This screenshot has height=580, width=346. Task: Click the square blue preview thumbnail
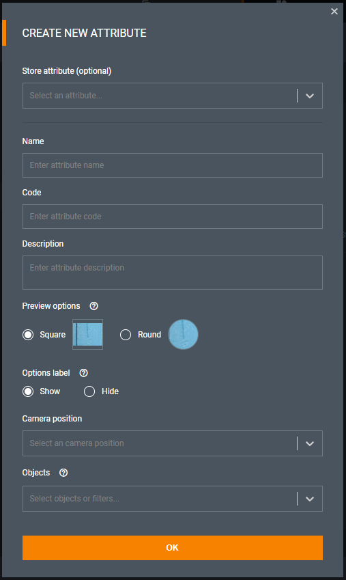(x=87, y=334)
